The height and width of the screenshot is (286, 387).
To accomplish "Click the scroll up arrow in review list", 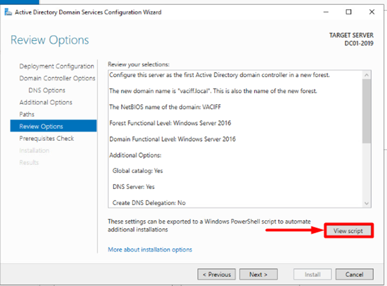I will (x=367, y=75).
